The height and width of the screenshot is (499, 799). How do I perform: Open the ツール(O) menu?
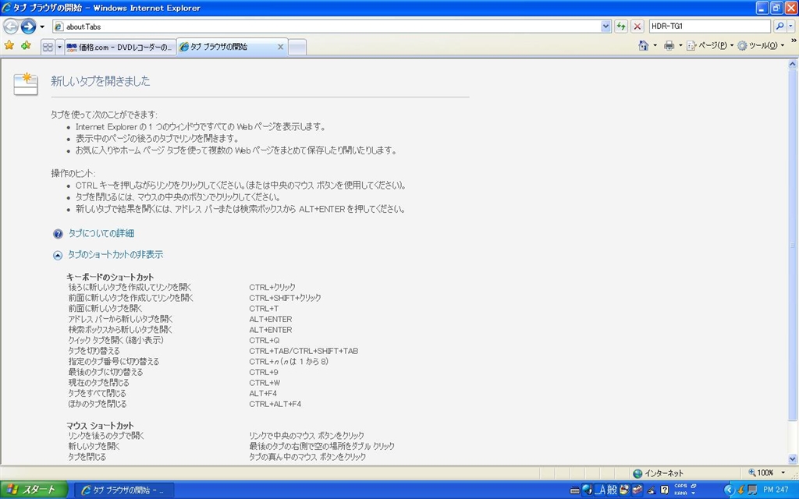click(760, 46)
